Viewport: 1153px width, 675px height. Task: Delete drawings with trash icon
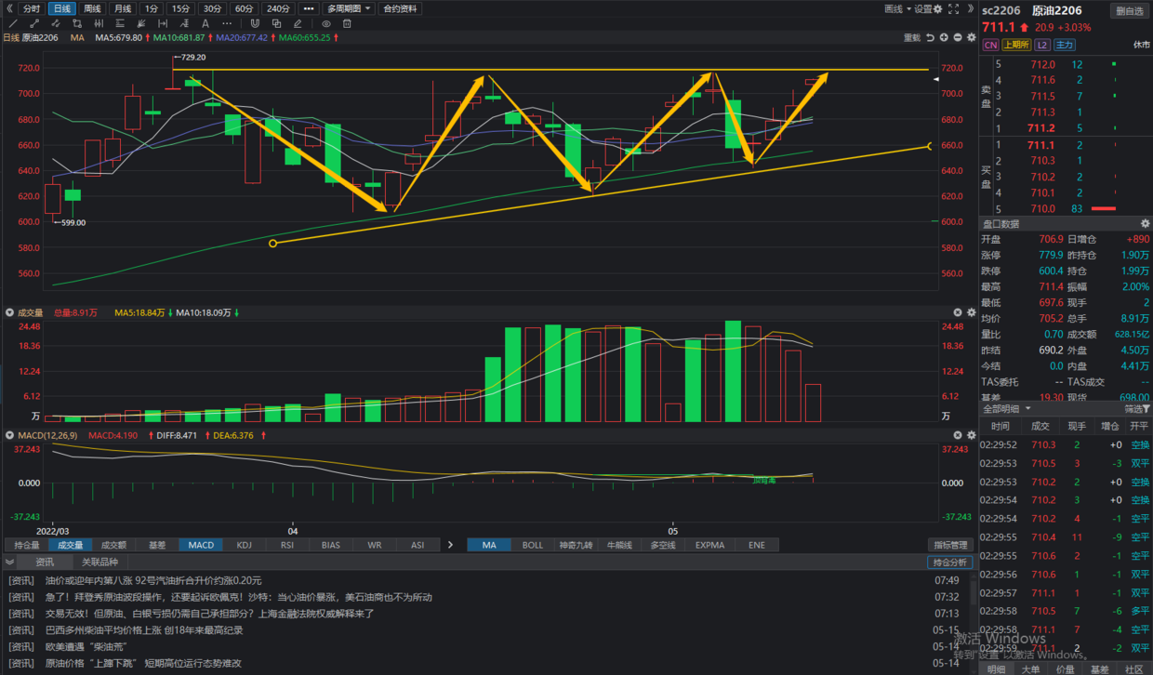pos(347,23)
